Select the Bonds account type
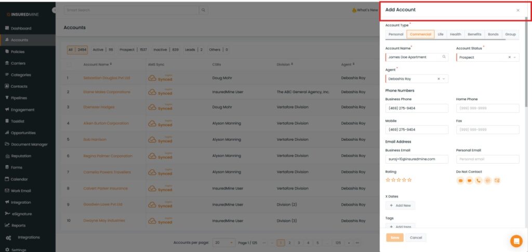The height and width of the screenshot is (252, 532). 493,34
